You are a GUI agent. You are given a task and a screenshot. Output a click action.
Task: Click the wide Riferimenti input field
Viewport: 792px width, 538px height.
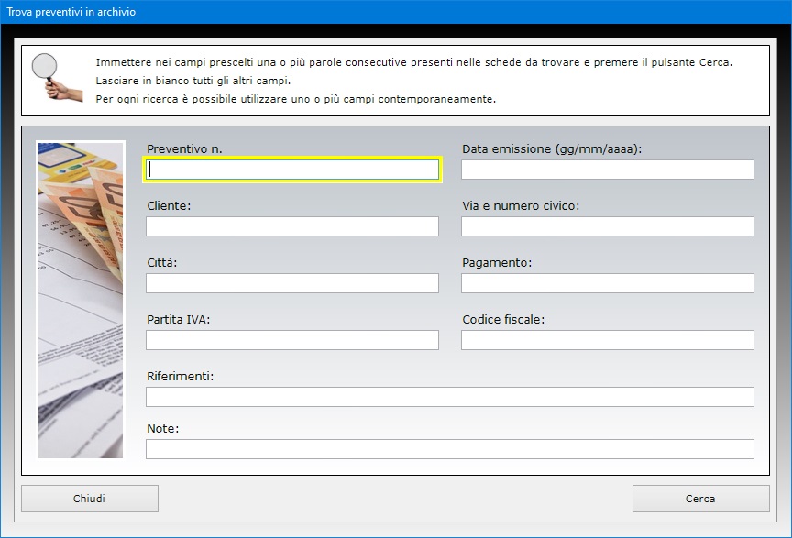click(x=450, y=397)
